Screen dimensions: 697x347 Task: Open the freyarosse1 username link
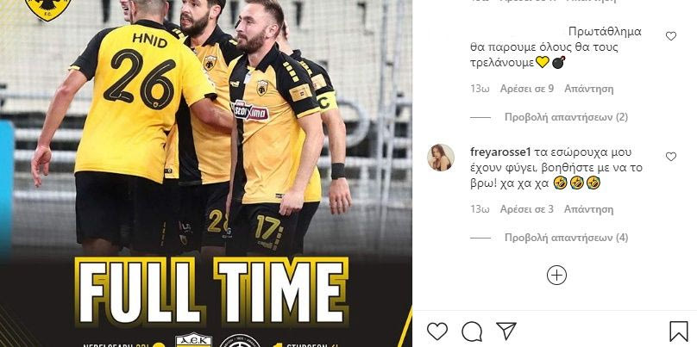click(x=500, y=152)
